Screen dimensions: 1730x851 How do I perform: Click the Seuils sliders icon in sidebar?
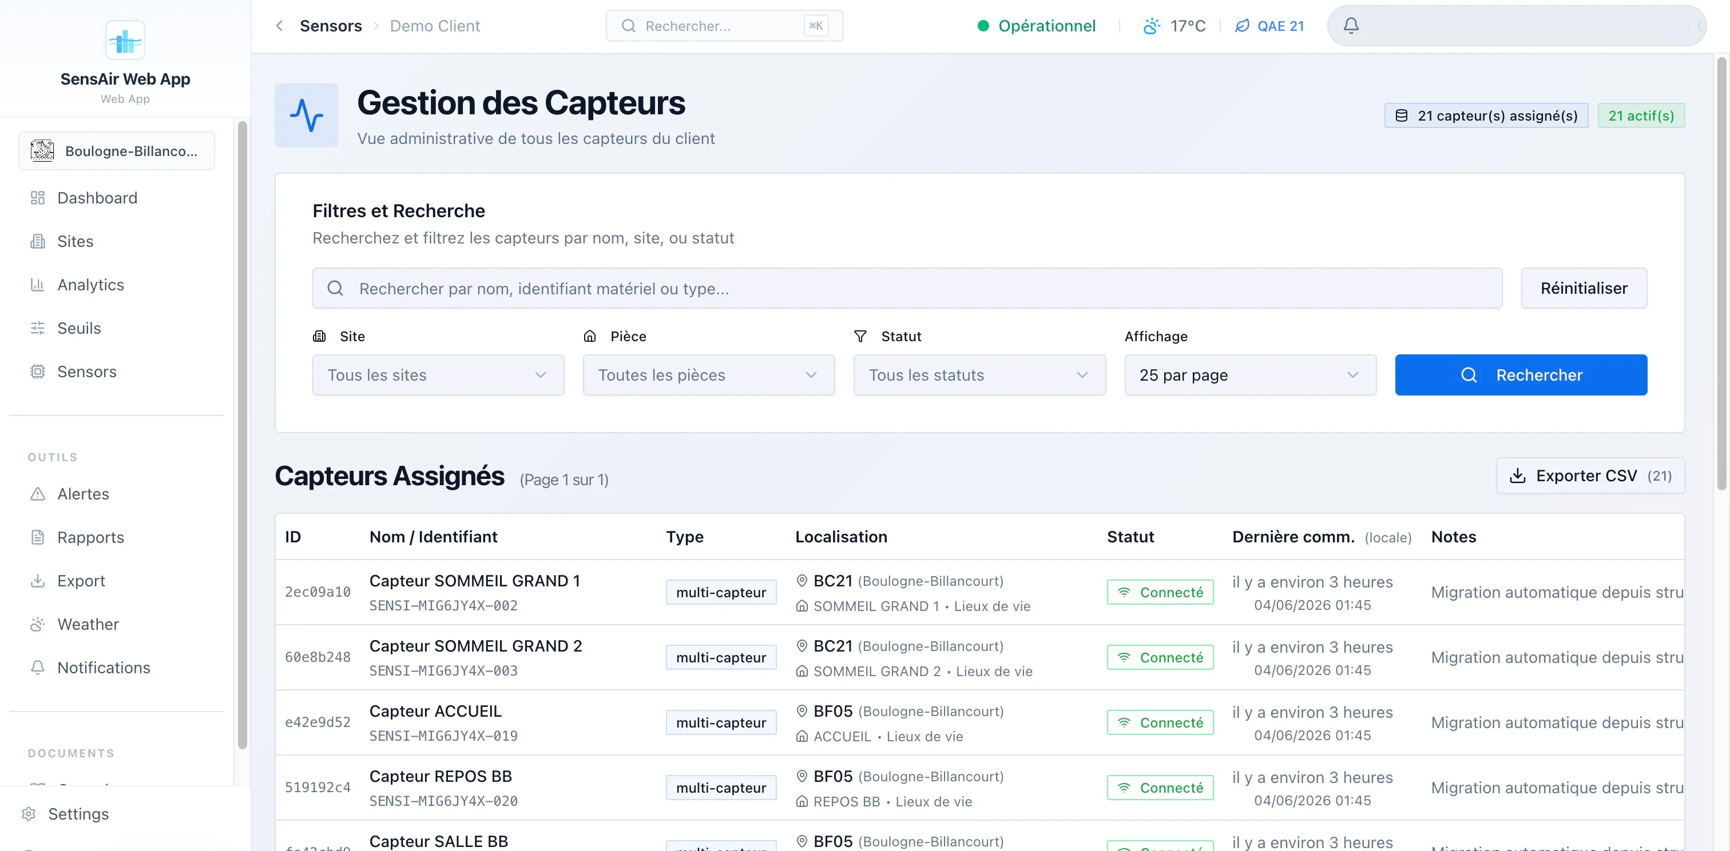(x=38, y=328)
